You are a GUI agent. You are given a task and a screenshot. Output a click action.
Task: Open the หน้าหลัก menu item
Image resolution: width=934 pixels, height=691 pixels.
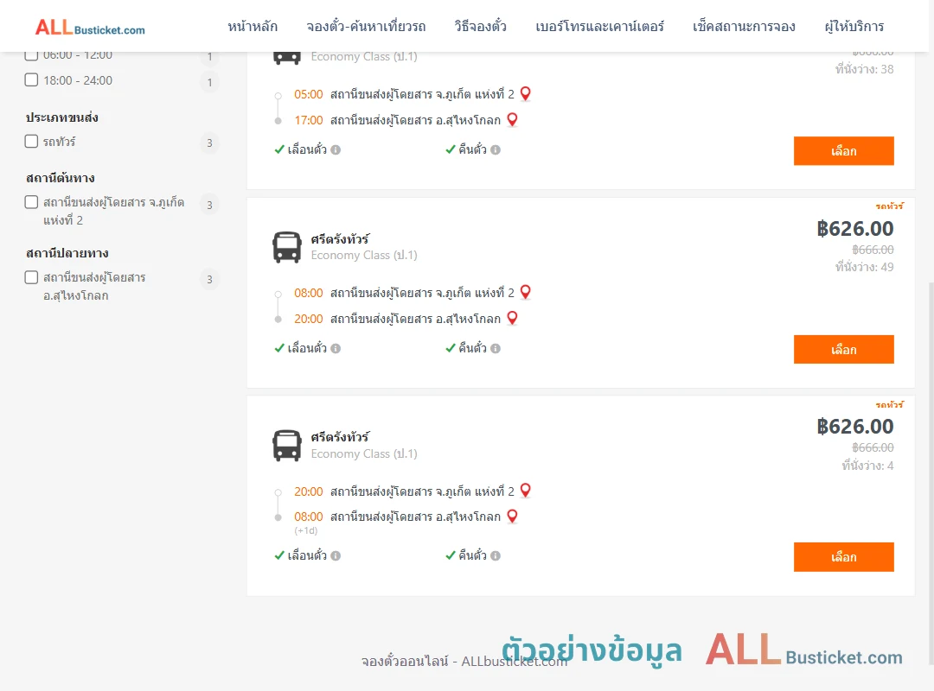click(x=253, y=27)
